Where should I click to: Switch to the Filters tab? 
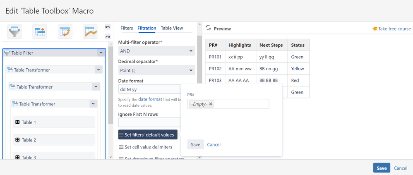127,28
